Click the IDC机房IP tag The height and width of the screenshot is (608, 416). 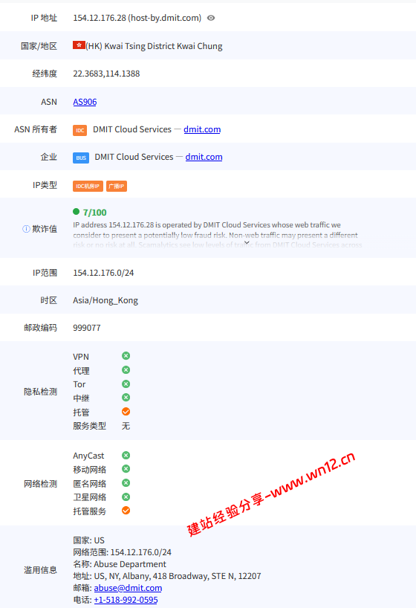pos(88,186)
